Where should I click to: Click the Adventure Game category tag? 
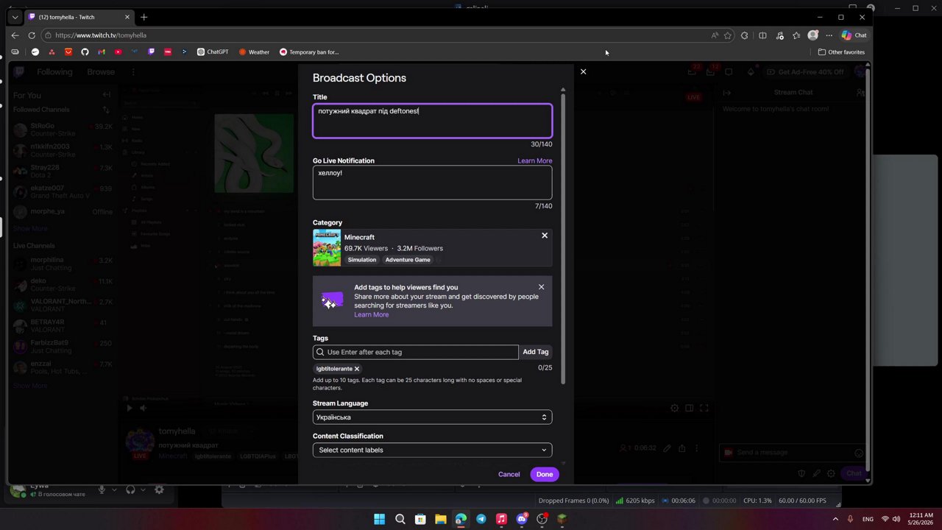(x=408, y=260)
